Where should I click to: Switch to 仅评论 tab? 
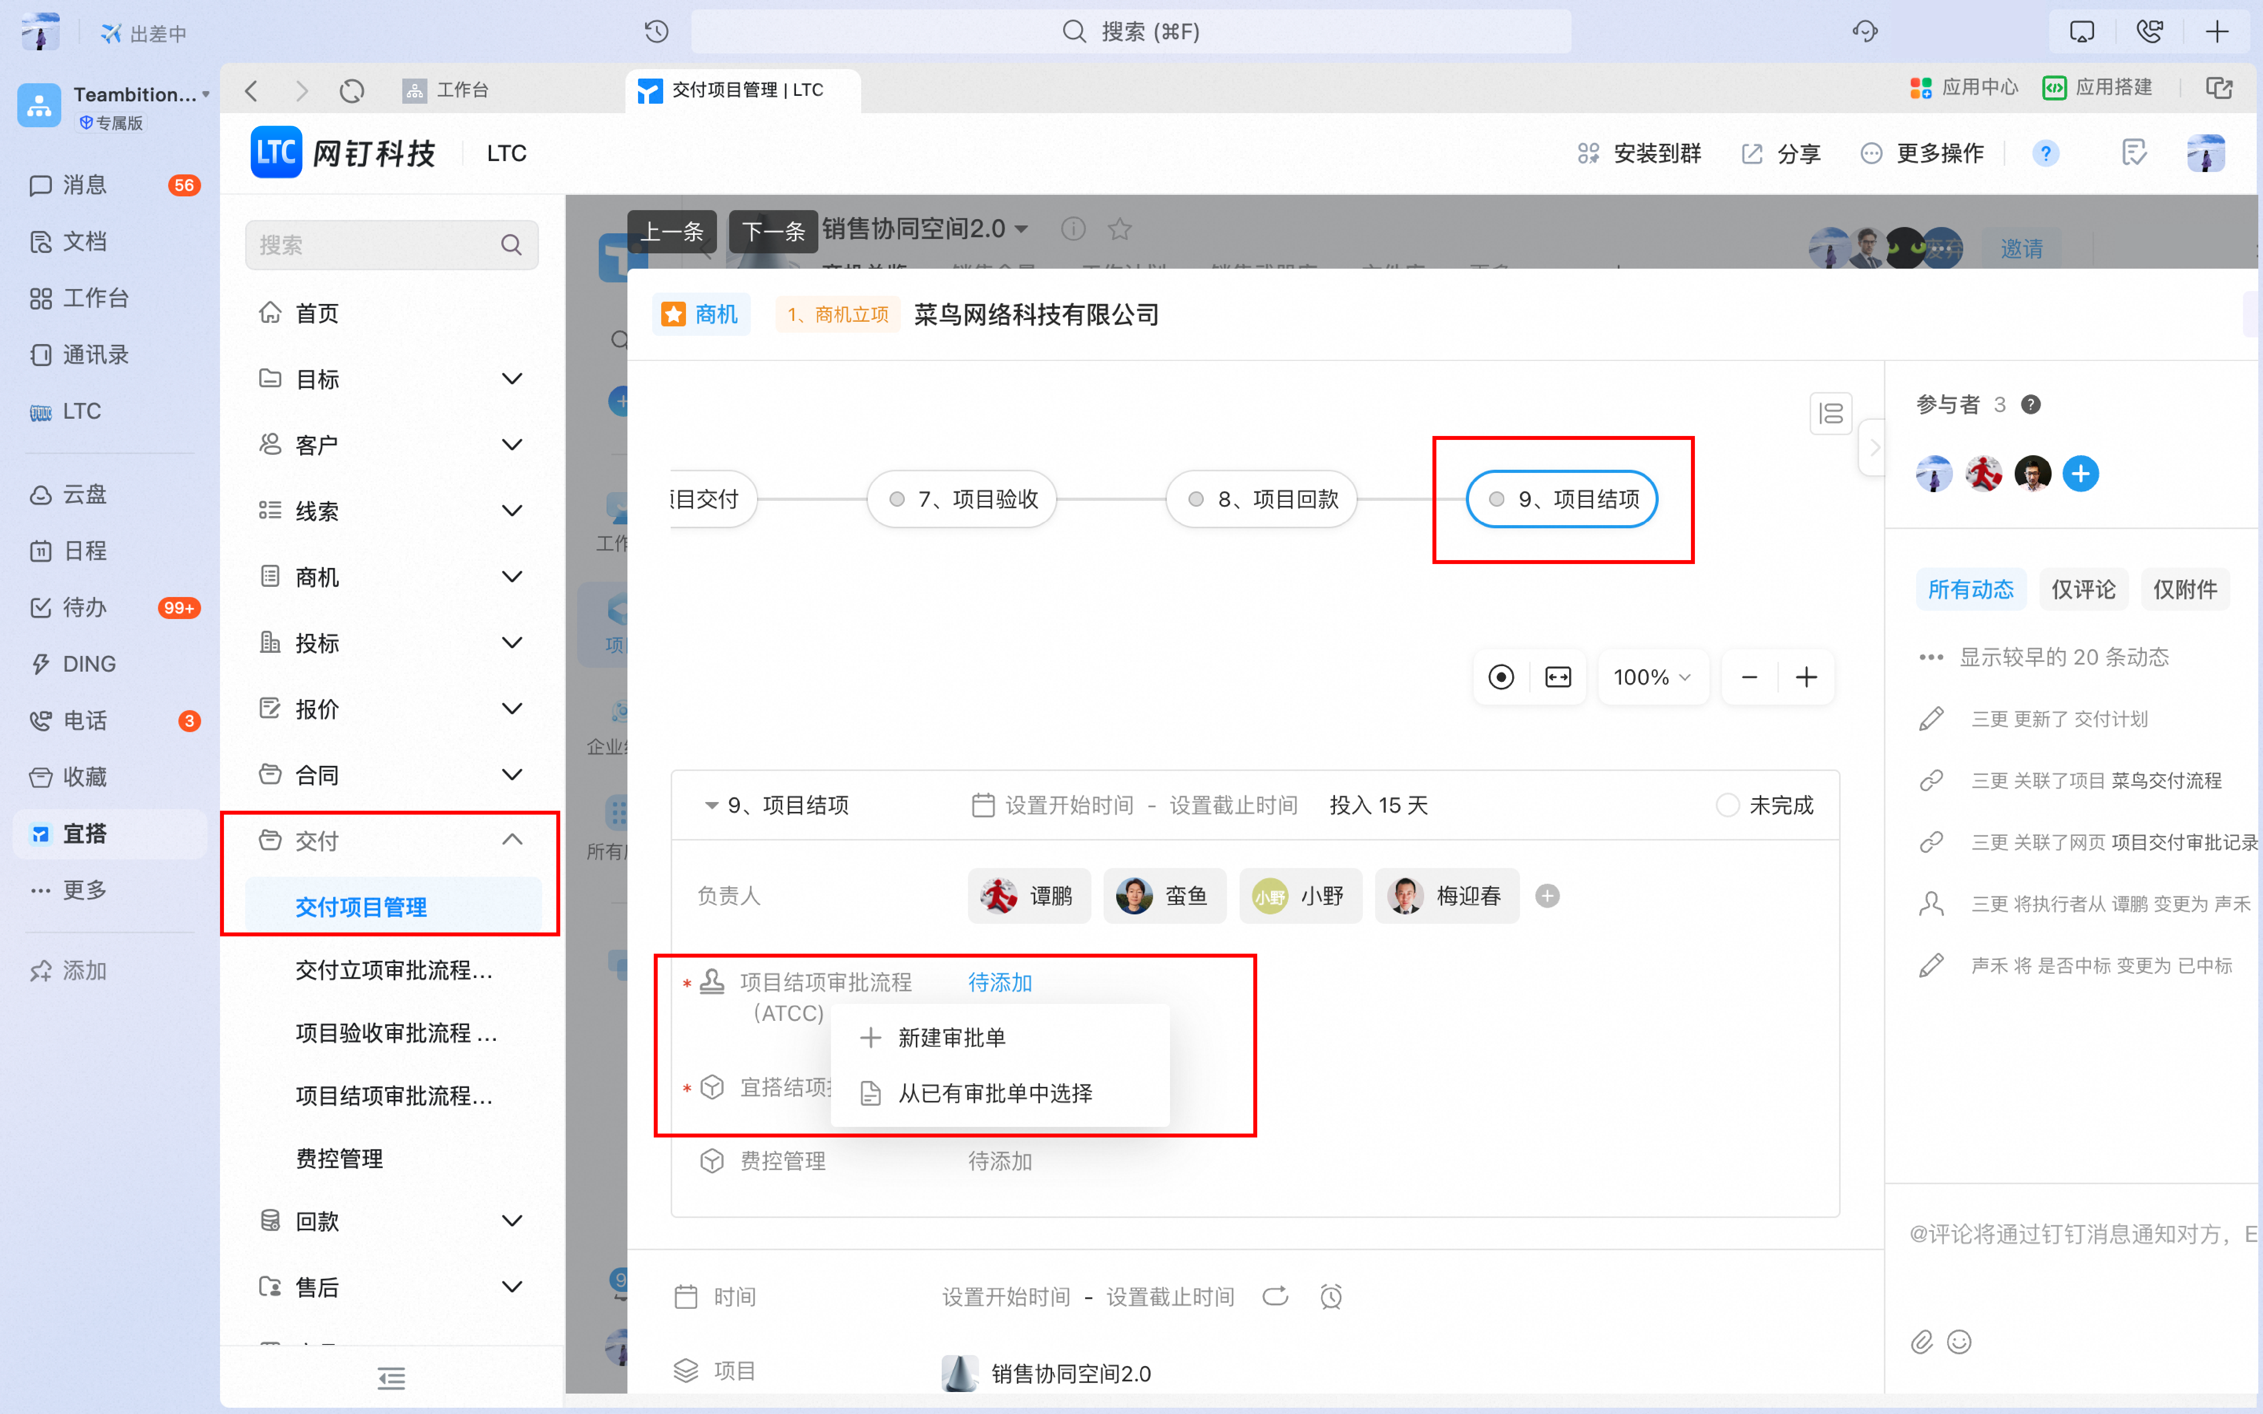2083,589
